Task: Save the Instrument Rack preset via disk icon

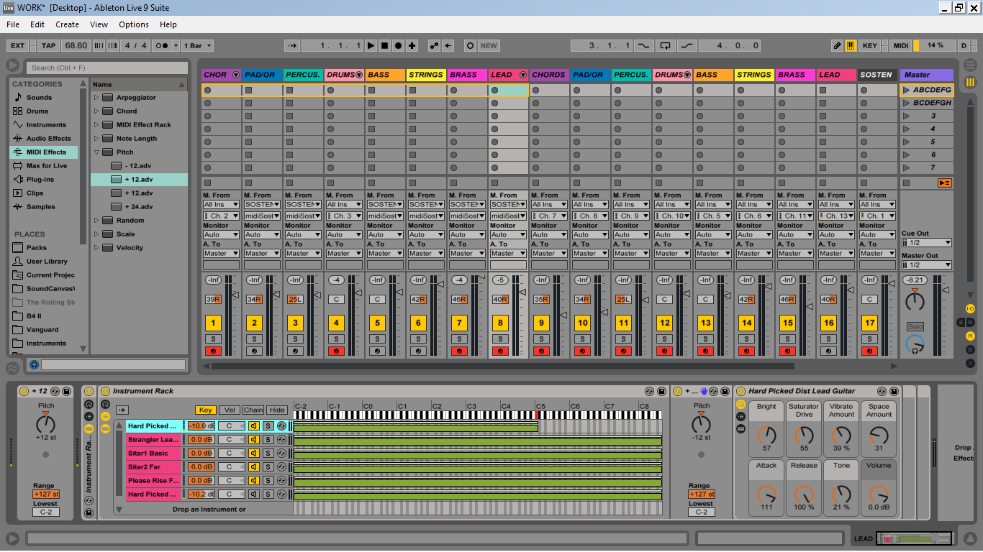Action: click(662, 391)
